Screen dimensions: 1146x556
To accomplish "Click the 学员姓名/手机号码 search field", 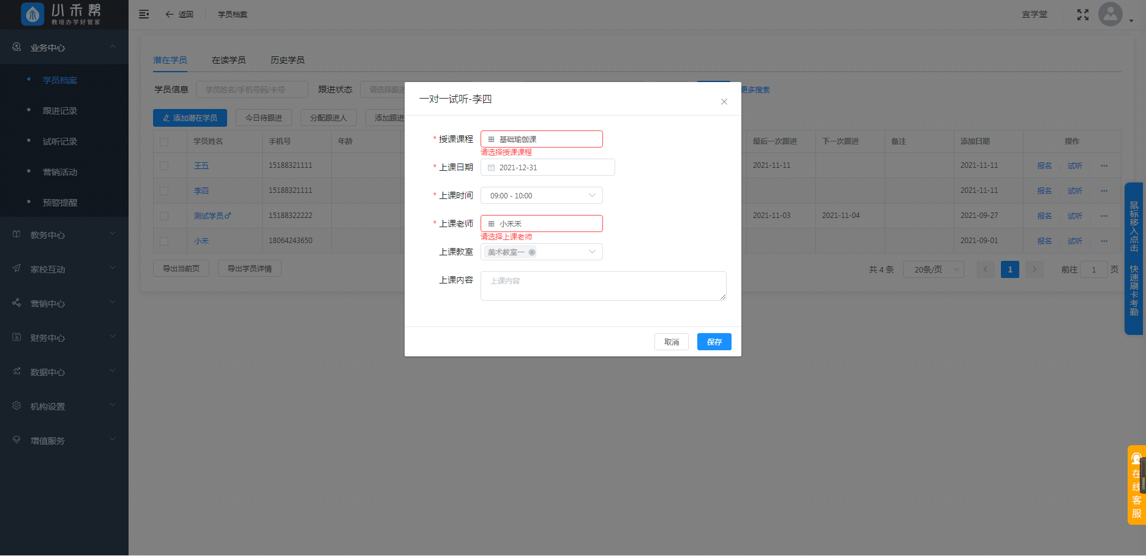I will (252, 89).
